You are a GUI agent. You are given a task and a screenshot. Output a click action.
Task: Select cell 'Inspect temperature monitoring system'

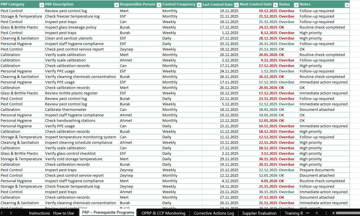point(82,137)
